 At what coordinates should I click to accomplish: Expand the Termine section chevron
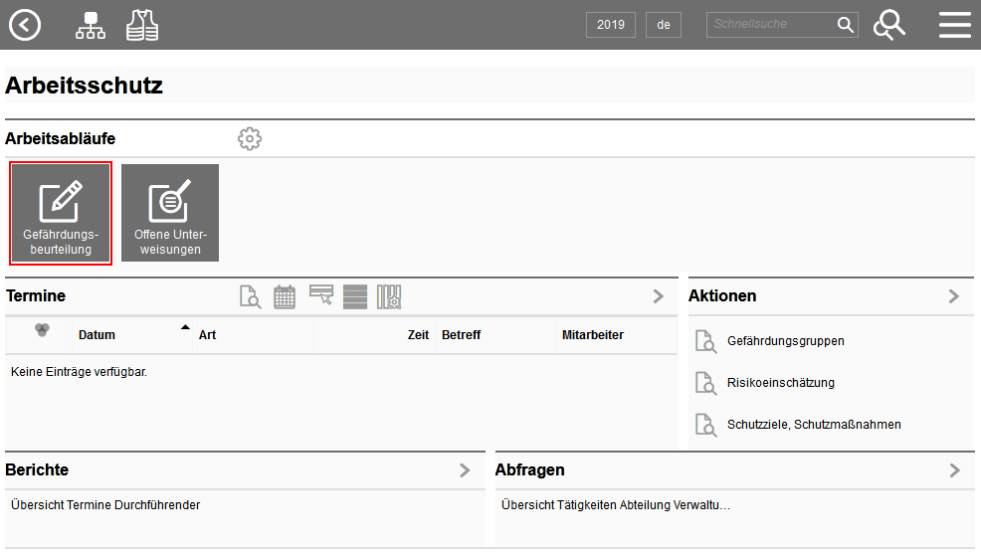pyautogui.click(x=659, y=296)
